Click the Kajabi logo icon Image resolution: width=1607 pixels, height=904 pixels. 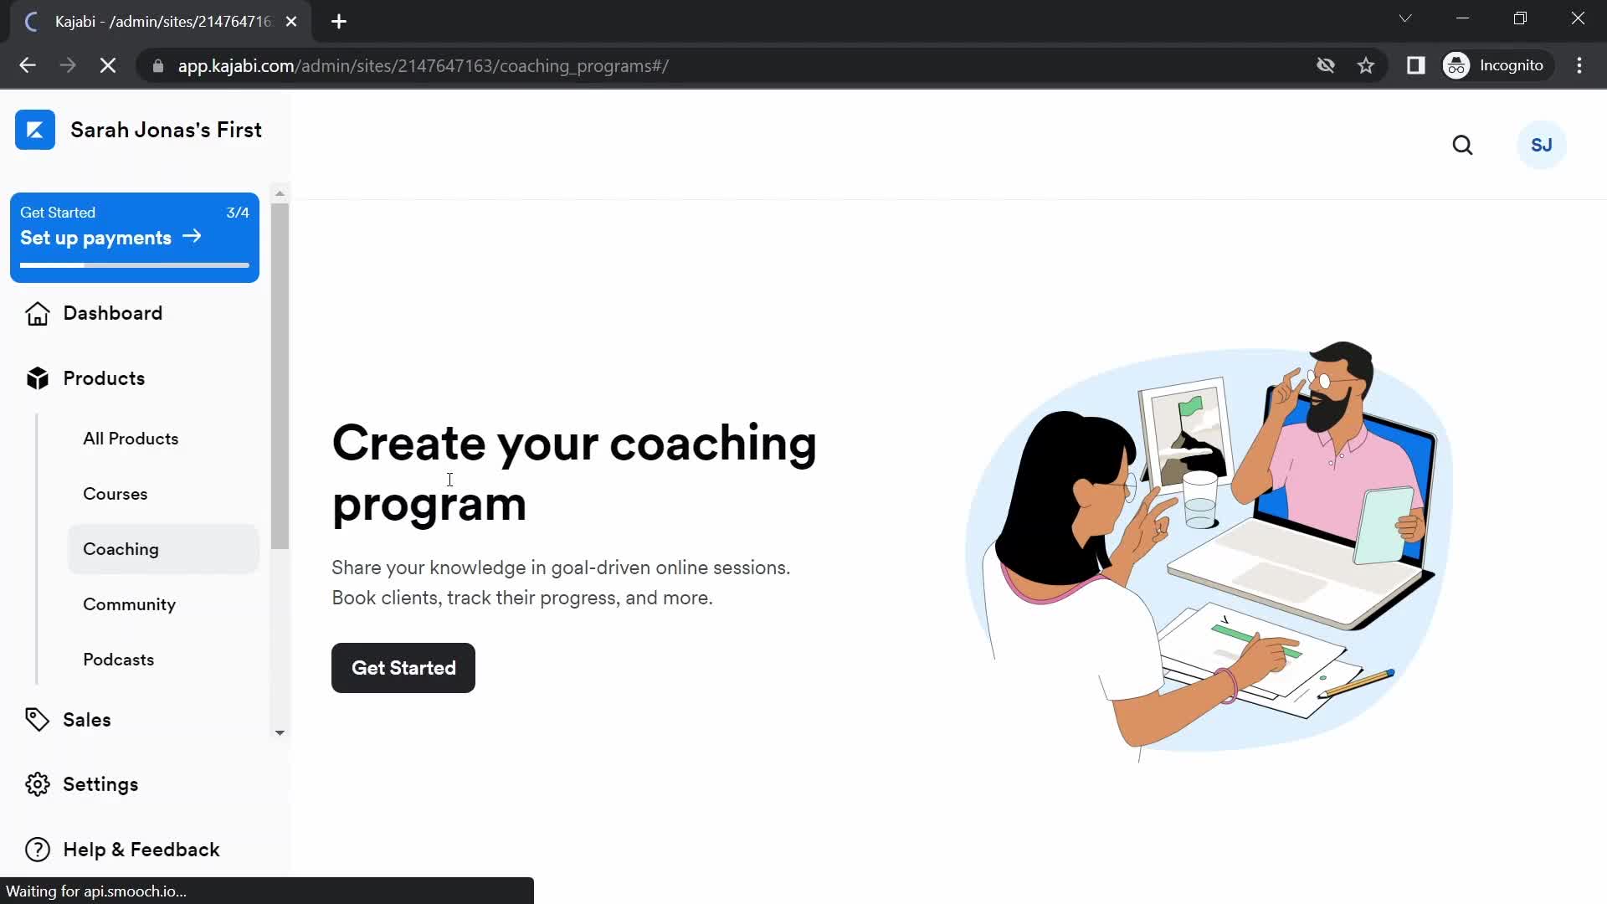click(x=35, y=129)
